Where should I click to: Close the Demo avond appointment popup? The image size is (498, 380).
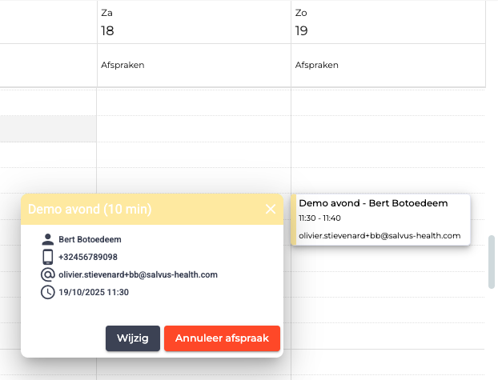tap(271, 209)
